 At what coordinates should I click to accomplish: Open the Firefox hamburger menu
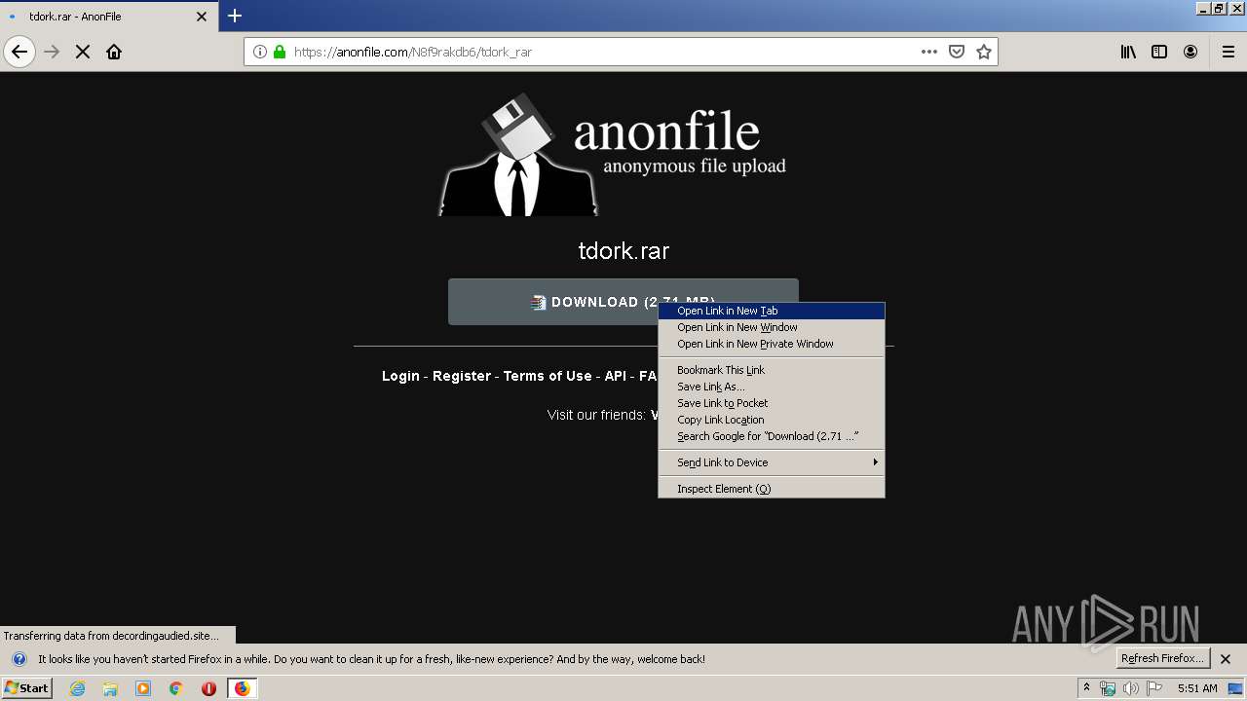1228,52
